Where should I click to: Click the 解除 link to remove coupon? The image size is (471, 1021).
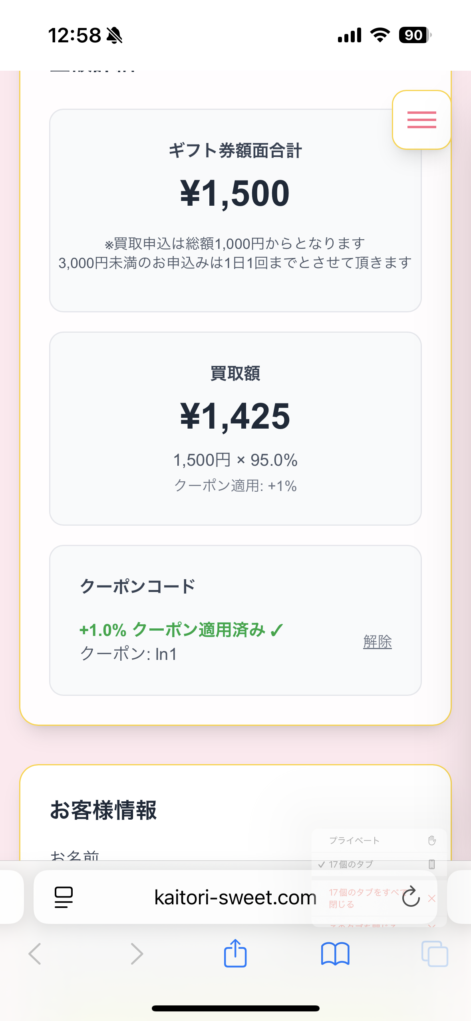(377, 642)
